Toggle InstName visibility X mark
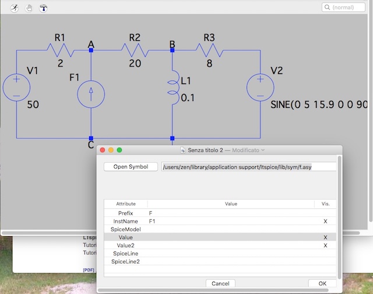The image size is (373, 294). [325, 222]
